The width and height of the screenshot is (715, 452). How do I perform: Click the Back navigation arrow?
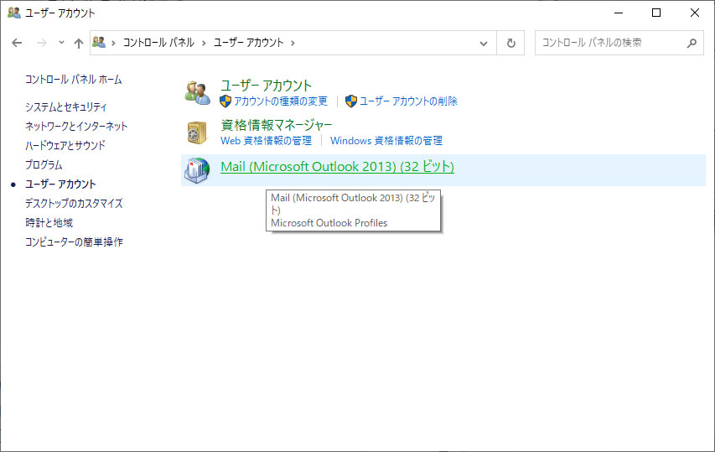[17, 43]
